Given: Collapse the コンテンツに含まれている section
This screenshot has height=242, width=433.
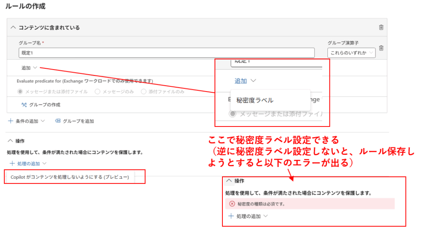Looking at the screenshot, I should point(13,27).
